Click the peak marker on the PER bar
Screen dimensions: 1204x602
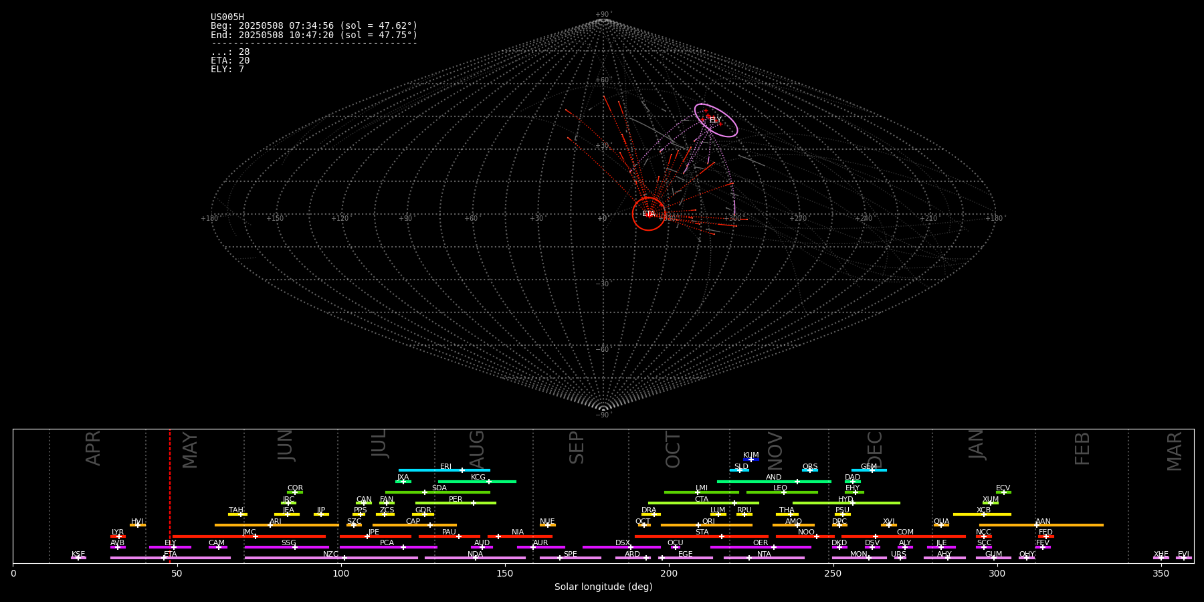[474, 503]
